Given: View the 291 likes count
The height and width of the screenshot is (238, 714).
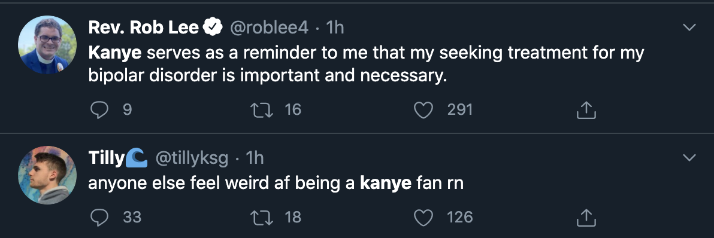Looking at the screenshot, I should pyautogui.click(x=460, y=110).
